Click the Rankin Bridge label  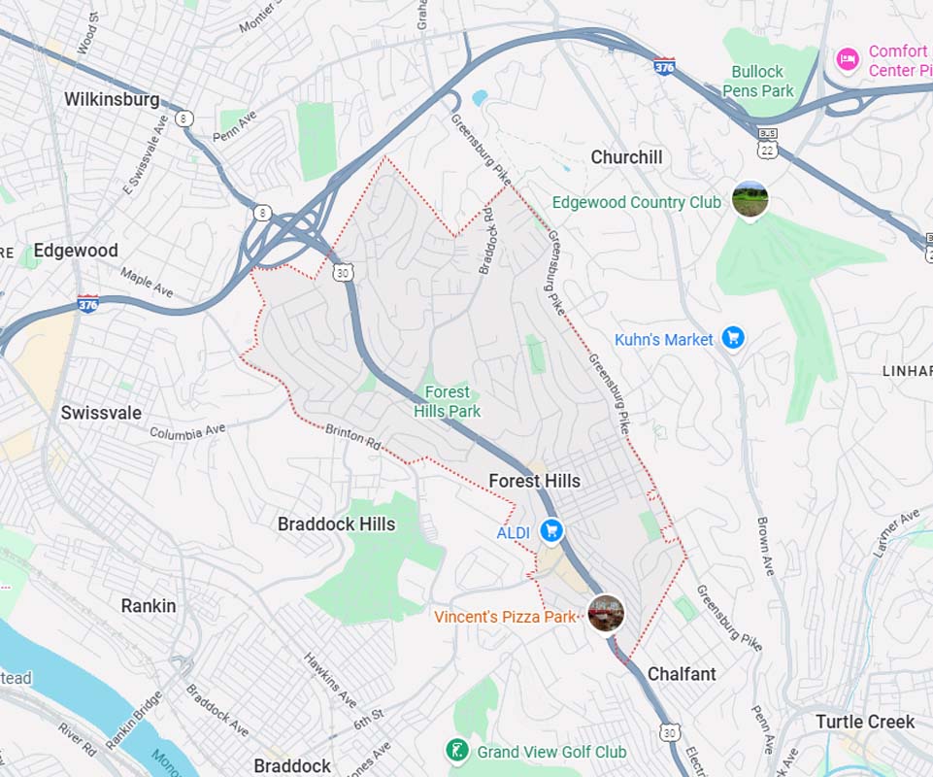[x=134, y=720]
